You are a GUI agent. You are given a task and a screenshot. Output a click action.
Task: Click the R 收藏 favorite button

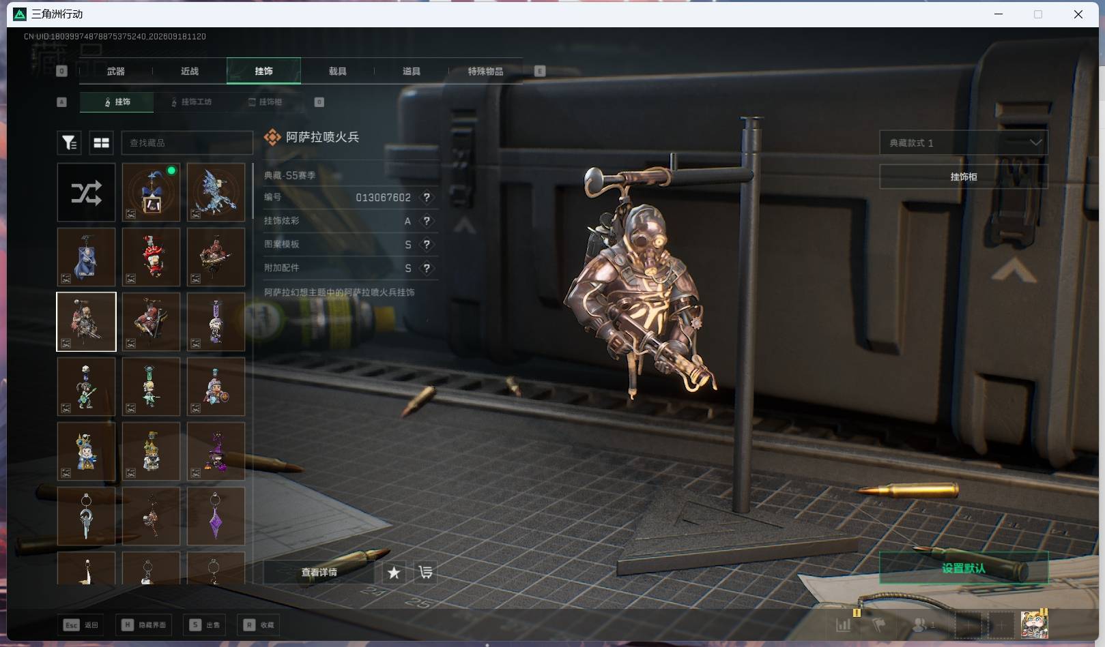point(259,625)
